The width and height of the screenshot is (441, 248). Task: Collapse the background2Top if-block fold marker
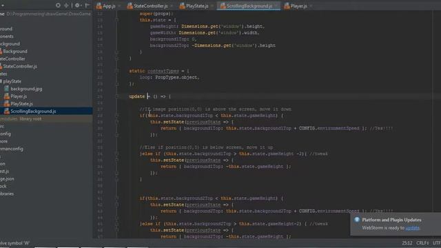click(x=116, y=198)
